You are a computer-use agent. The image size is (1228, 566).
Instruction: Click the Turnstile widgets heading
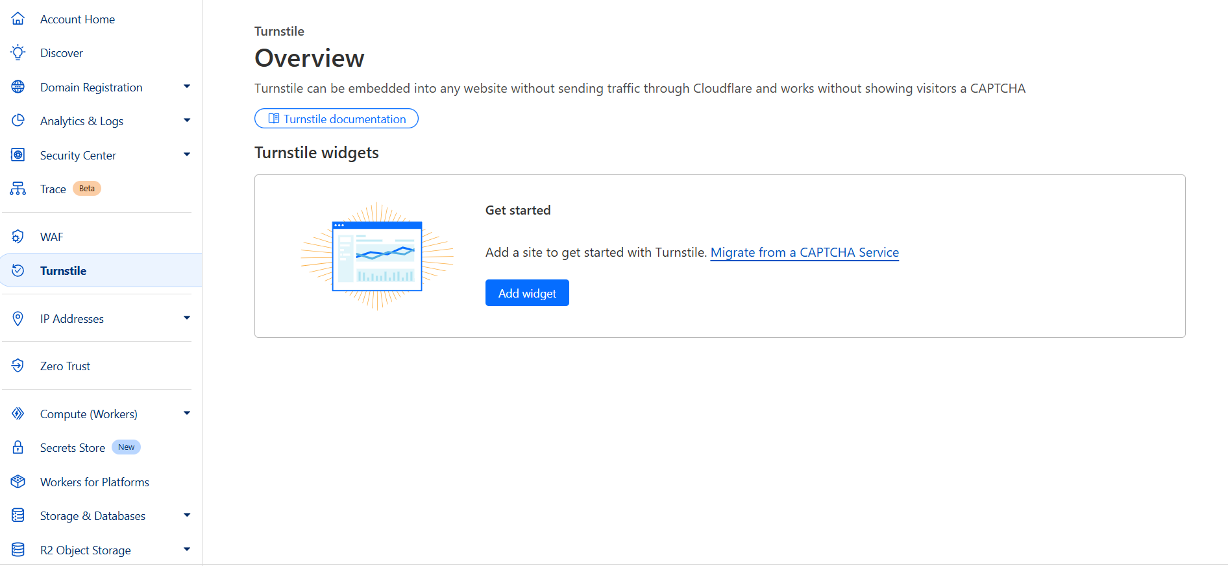tap(317, 152)
